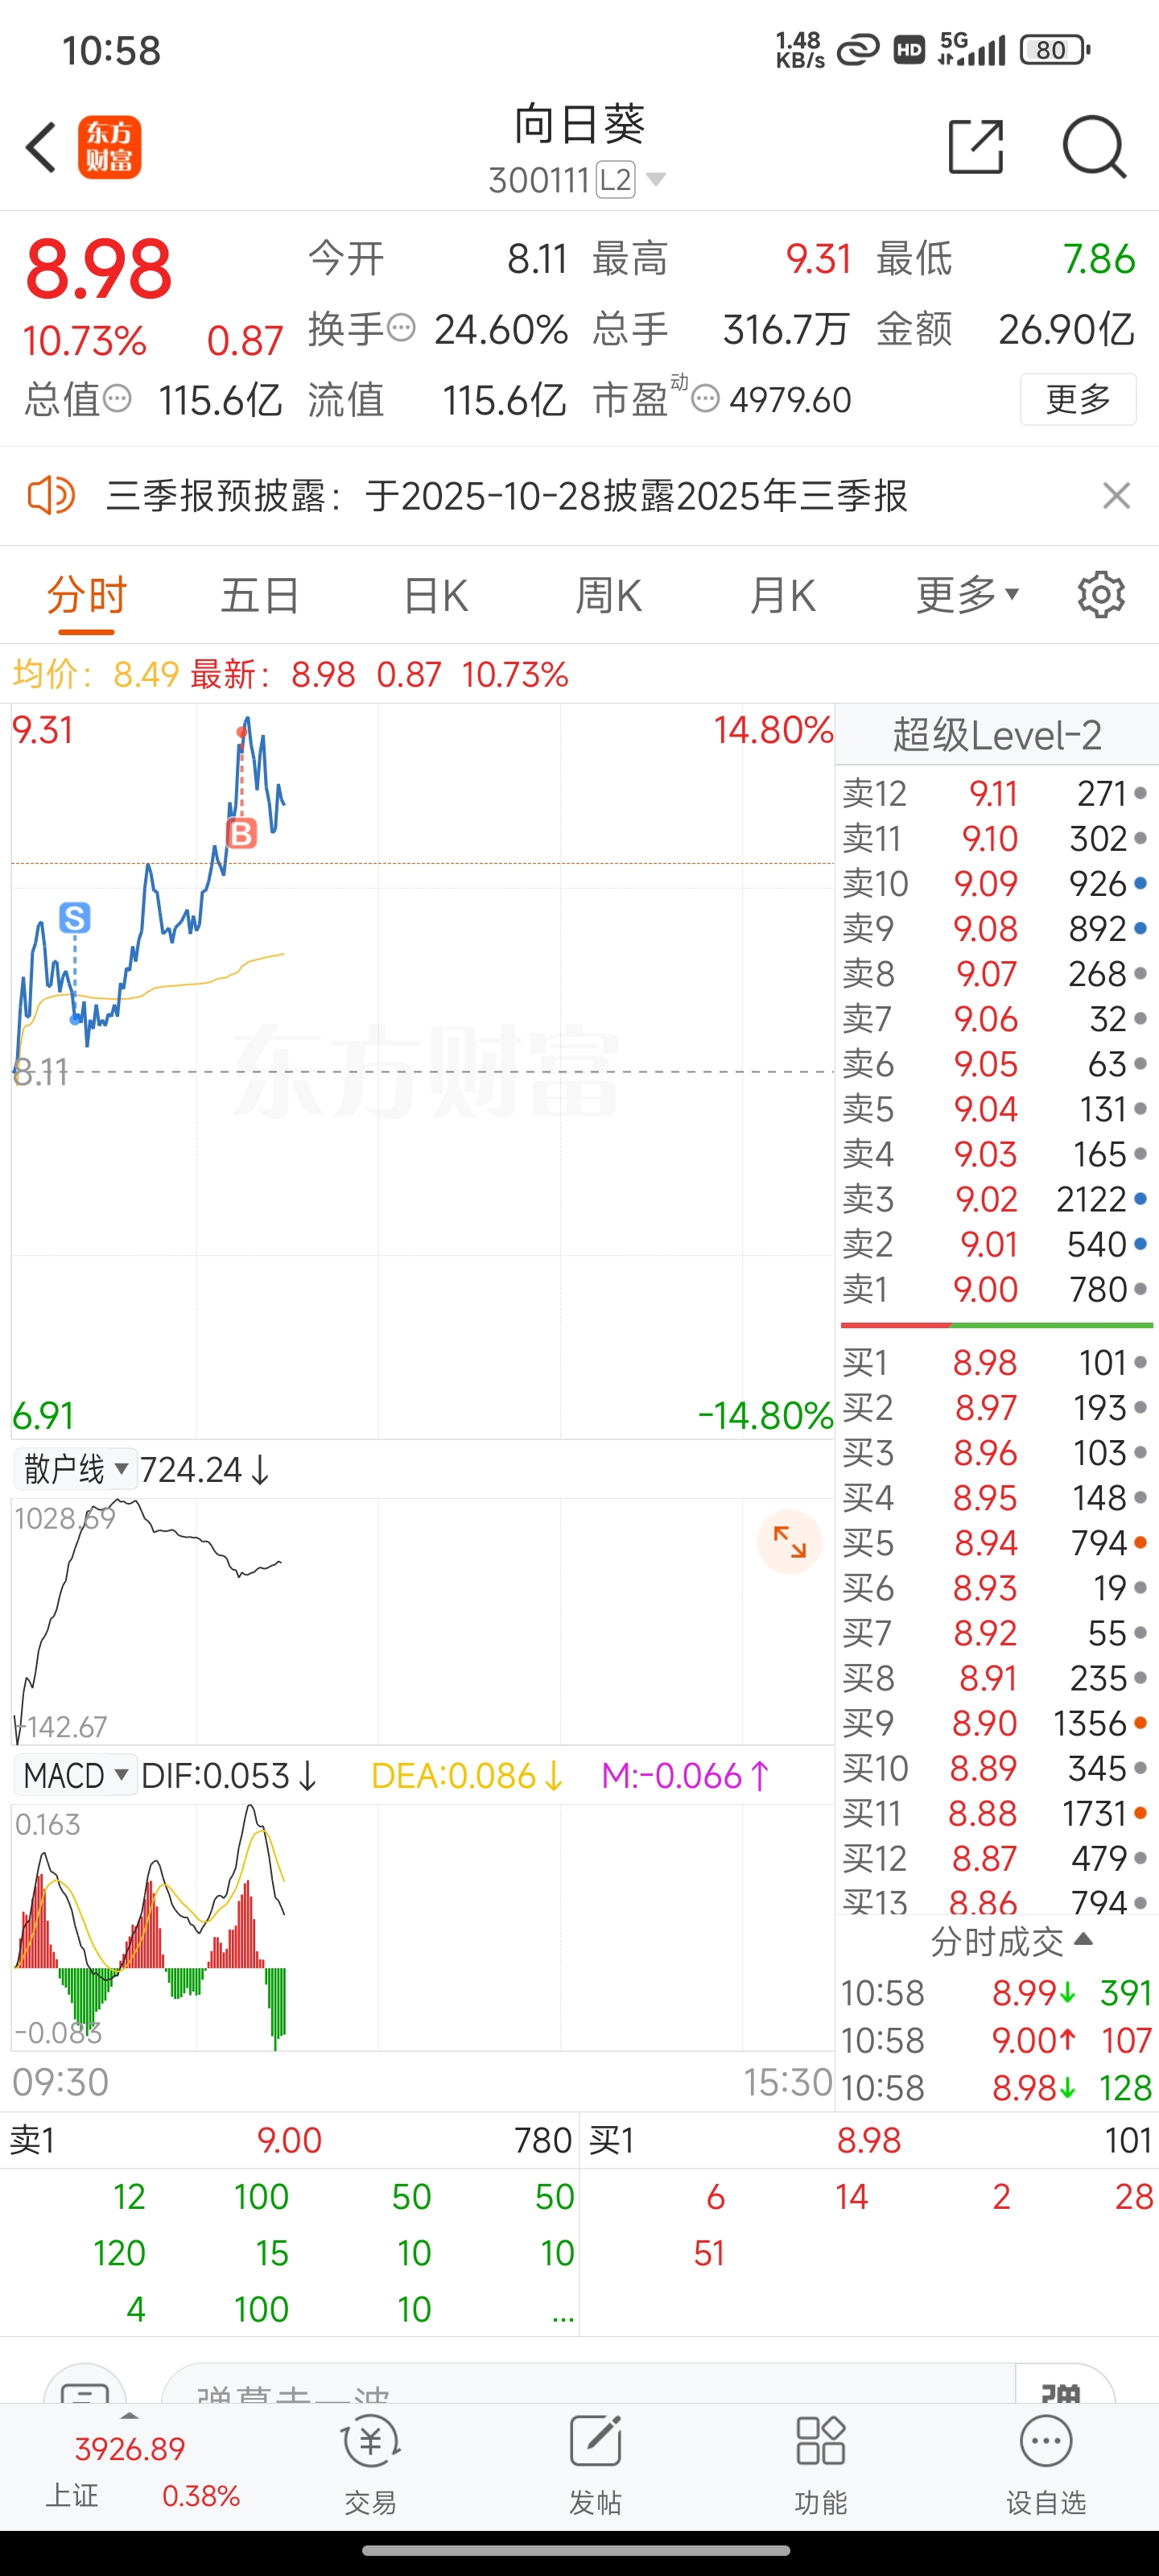Tap buy-5 row price 8.94
This screenshot has height=2576, width=1159.
pos(986,1543)
